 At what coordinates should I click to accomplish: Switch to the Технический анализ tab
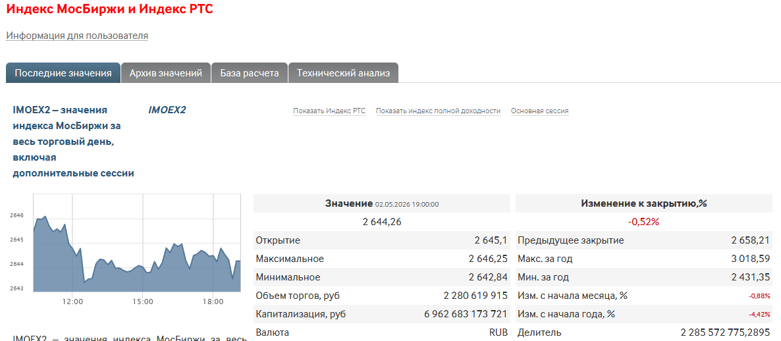coord(343,73)
